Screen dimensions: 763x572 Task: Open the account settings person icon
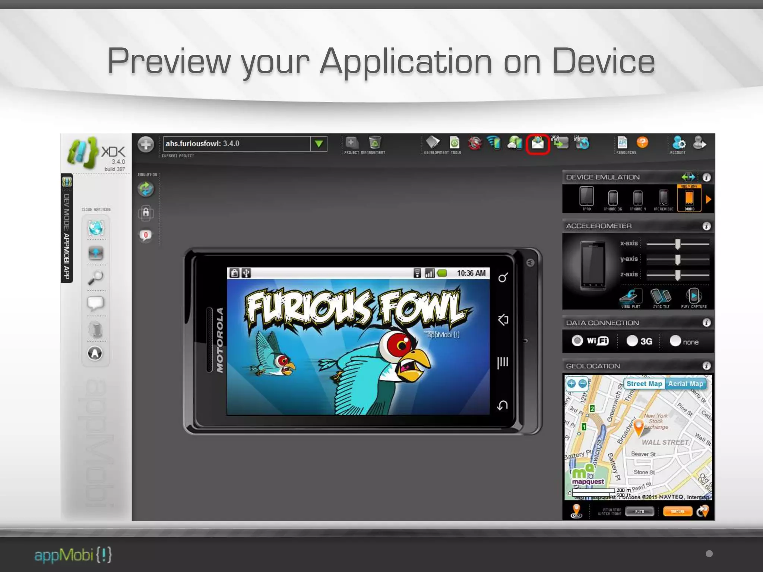(679, 143)
